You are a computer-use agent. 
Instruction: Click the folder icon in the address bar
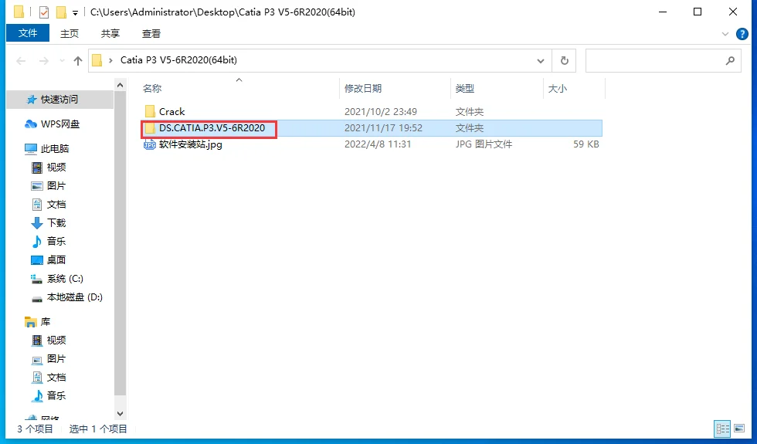97,60
